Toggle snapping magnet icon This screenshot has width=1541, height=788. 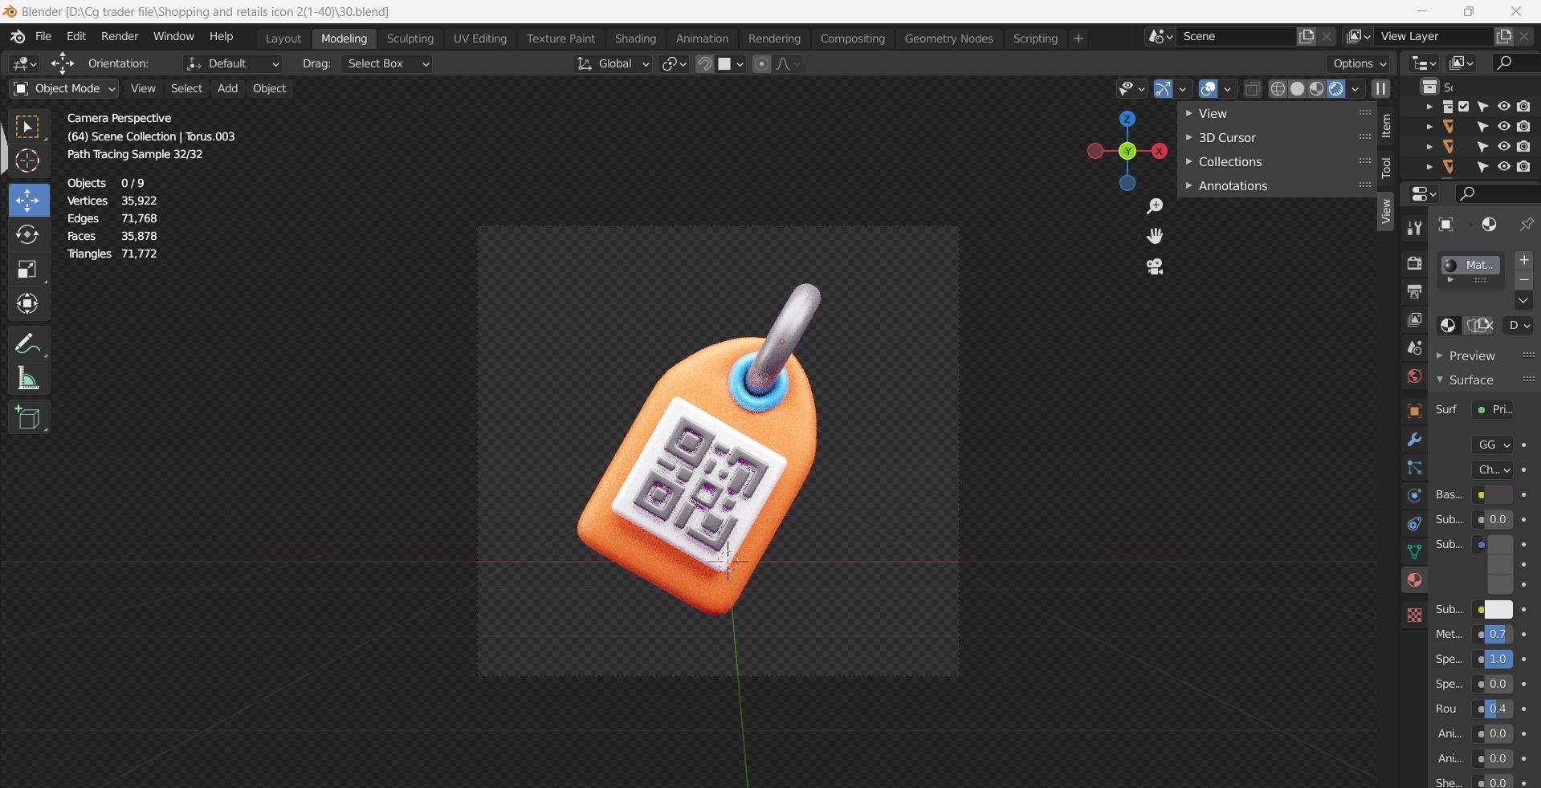pyautogui.click(x=704, y=64)
